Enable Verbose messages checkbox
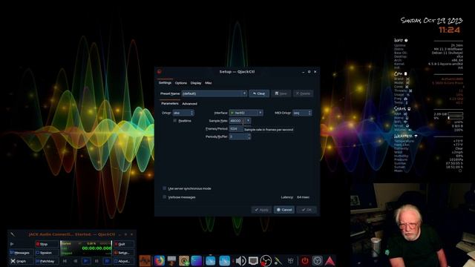Screen dimensions: 475x267 pos(165,197)
